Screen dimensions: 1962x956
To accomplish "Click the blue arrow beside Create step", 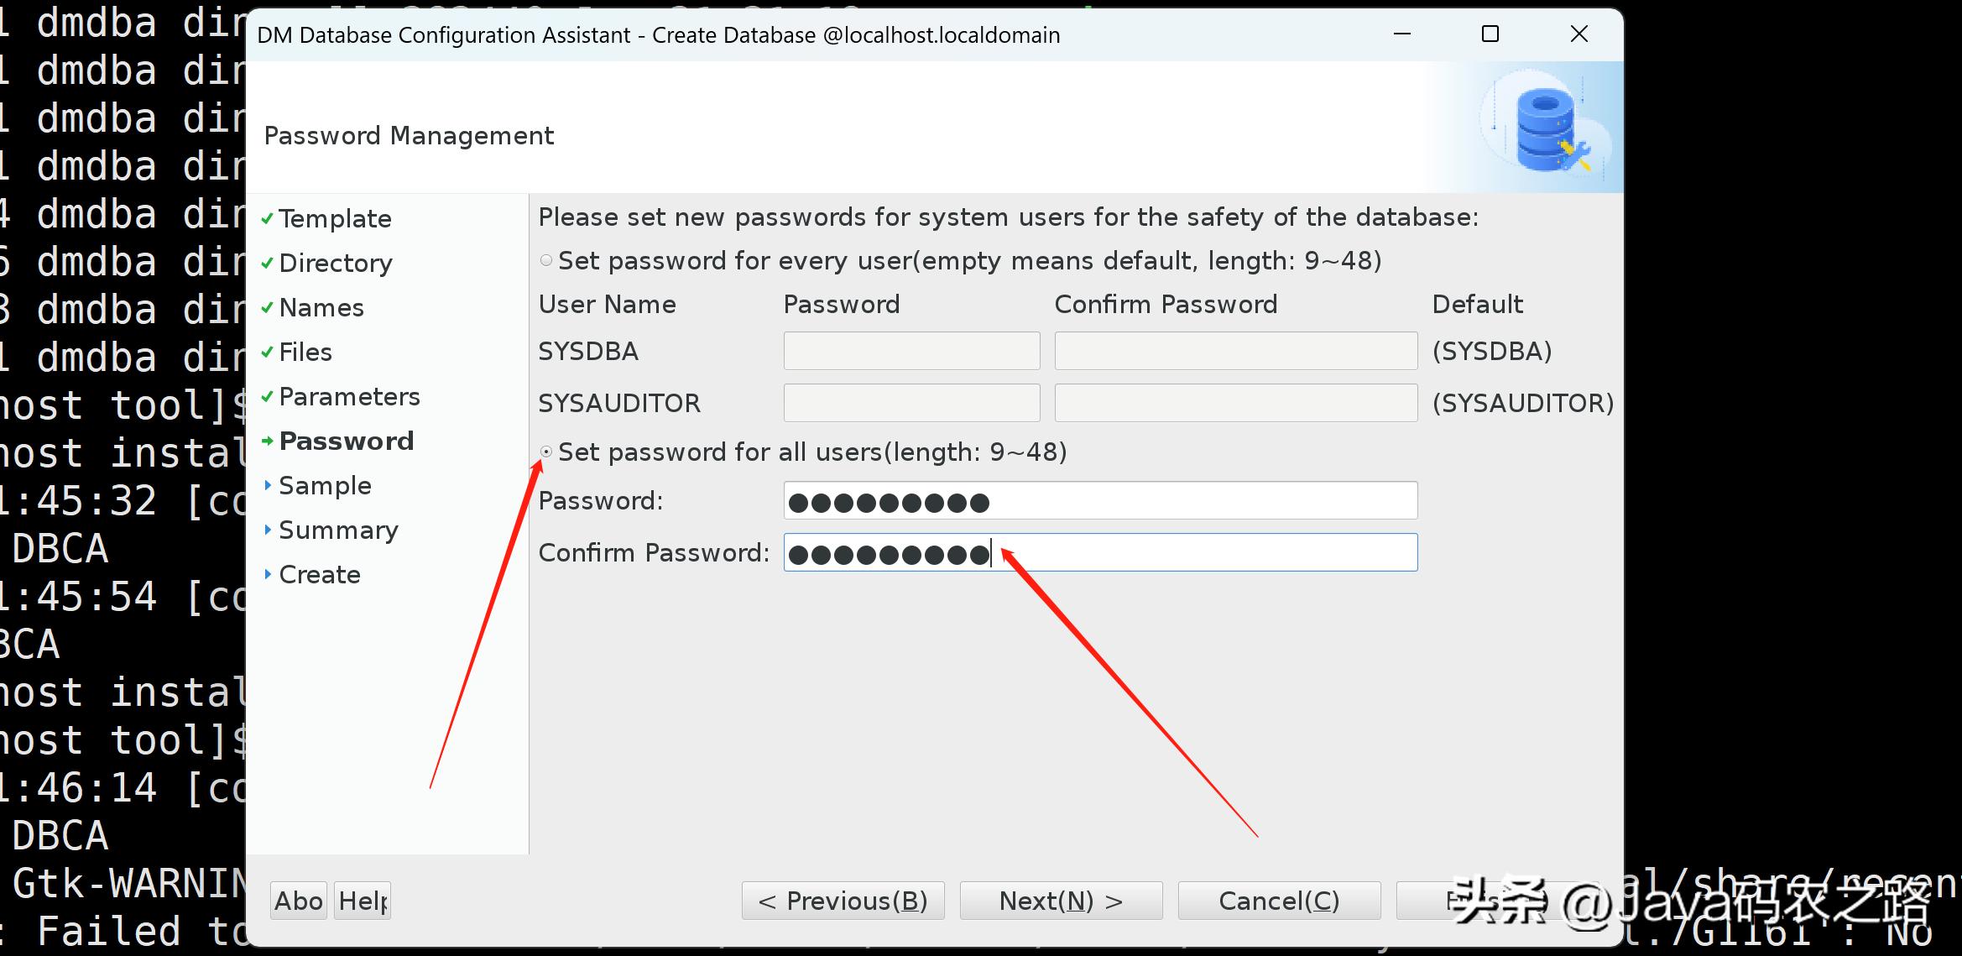I will point(267,574).
